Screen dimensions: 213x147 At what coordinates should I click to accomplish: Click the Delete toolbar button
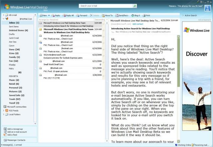(x=95, y=16)
